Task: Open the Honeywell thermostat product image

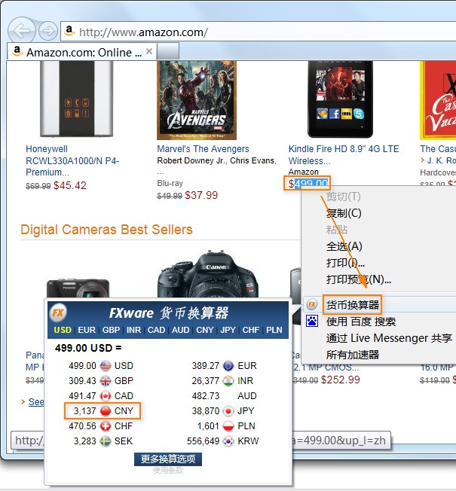Action: point(76,99)
